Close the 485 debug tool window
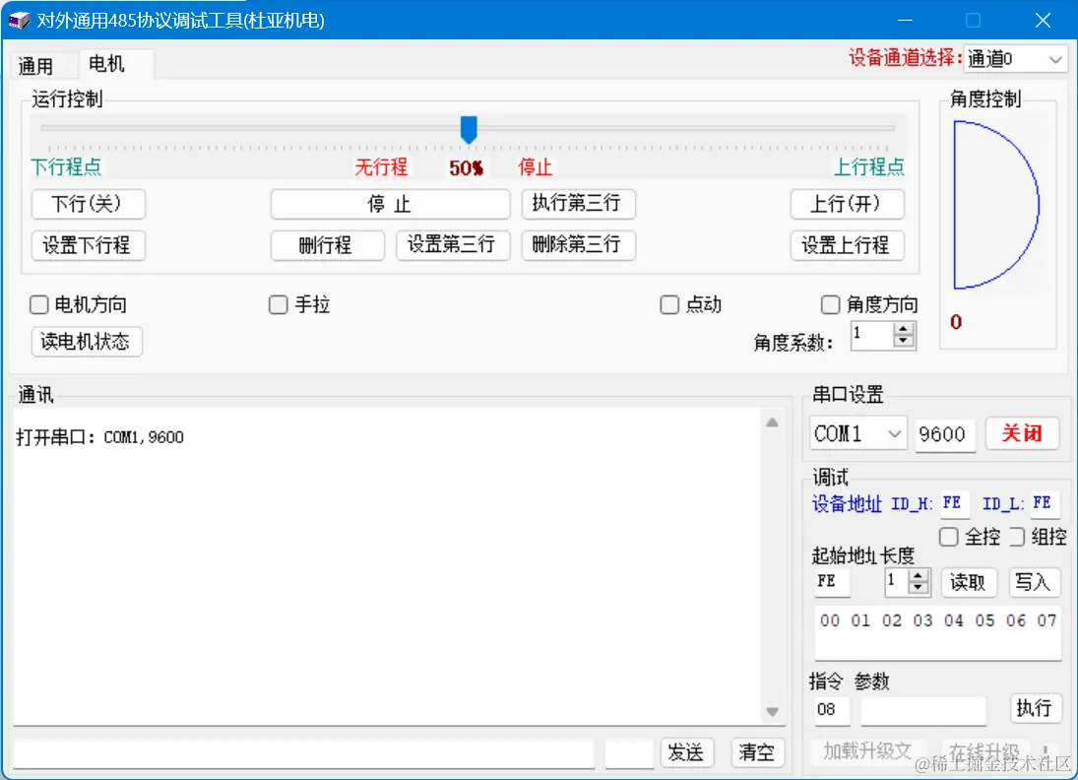1078x780 pixels. coord(1043,21)
